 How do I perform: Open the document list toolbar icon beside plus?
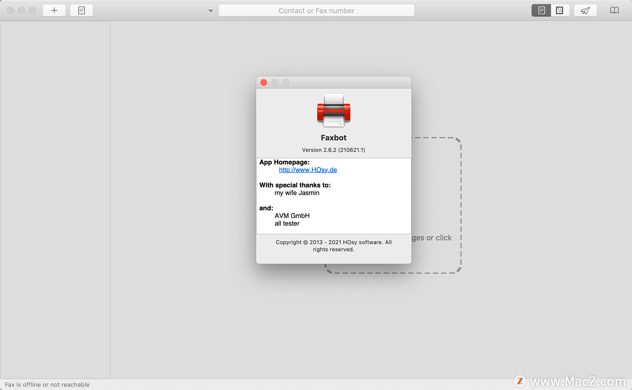tap(81, 11)
